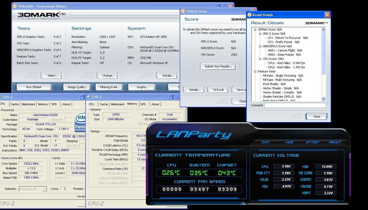
Task: Click HIDE in the LANParty panel
Action: pyautogui.click(x=289, y=142)
